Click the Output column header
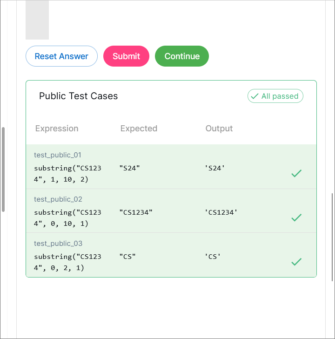 219,129
